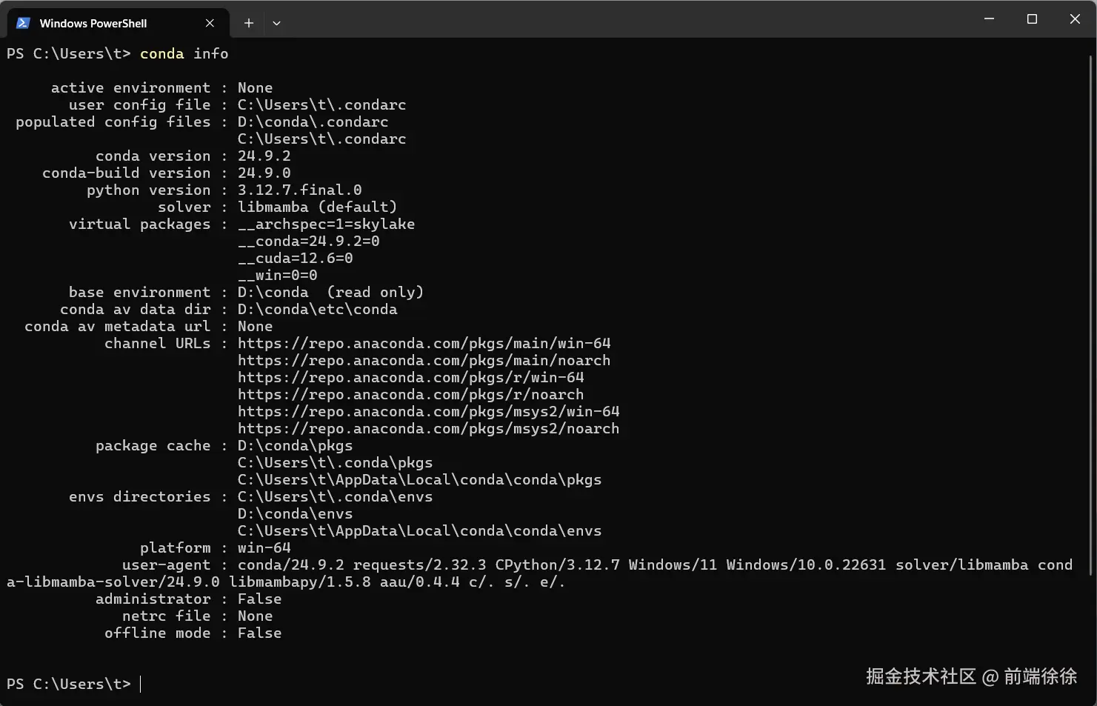This screenshot has height=706, width=1097.
Task: Minimize the terminal window
Action: (x=989, y=19)
